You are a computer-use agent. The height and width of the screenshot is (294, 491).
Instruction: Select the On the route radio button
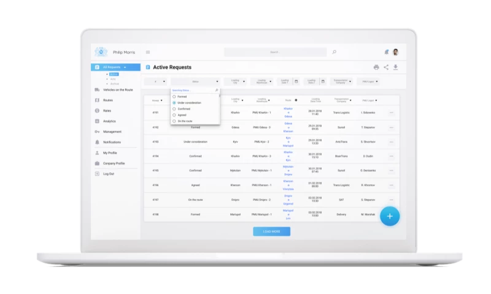[174, 121]
